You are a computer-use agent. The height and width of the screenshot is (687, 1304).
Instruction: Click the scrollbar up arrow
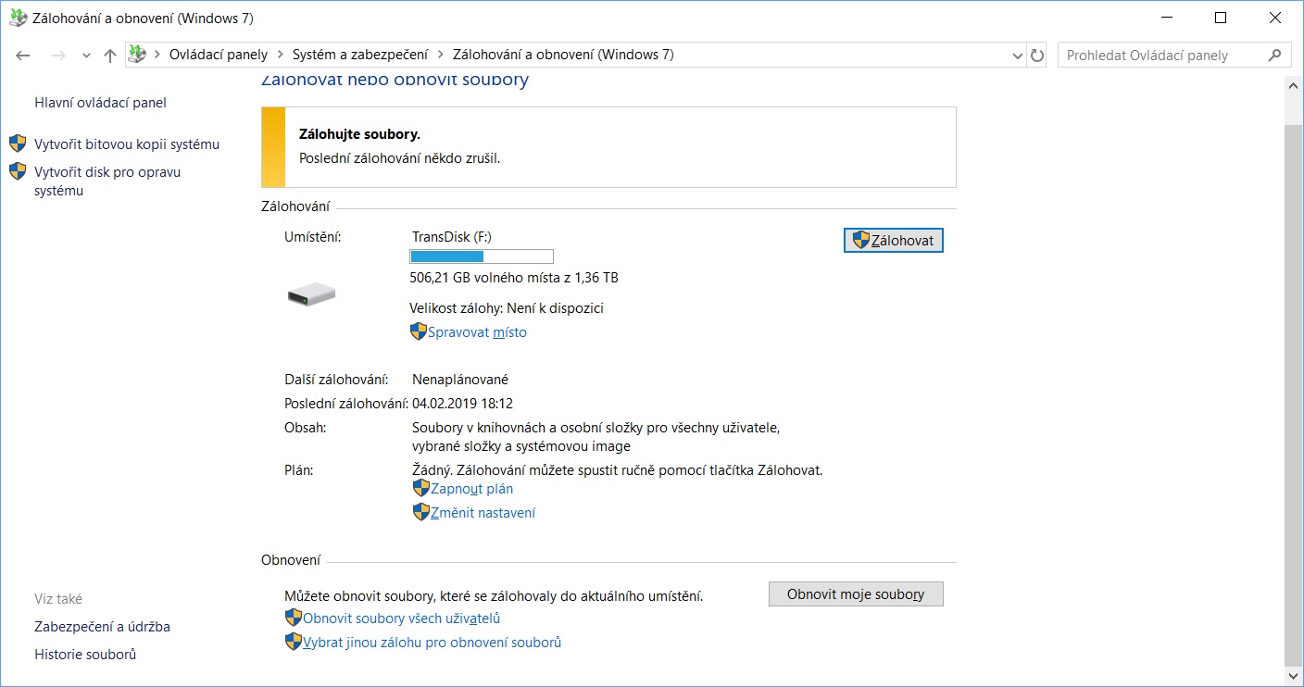1294,85
